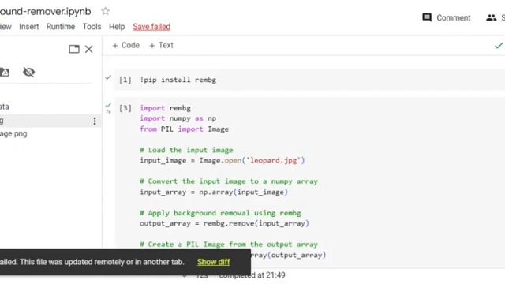The width and height of the screenshot is (505, 284).
Task: Open the Help menu
Action: coord(117,27)
